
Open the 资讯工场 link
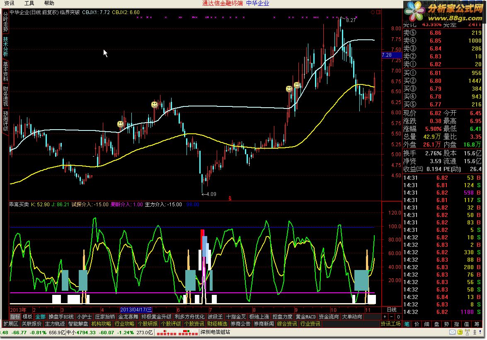tap(390, 324)
